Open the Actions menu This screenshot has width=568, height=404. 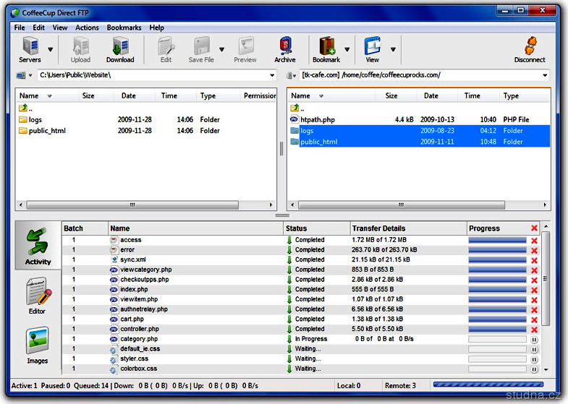pos(87,27)
